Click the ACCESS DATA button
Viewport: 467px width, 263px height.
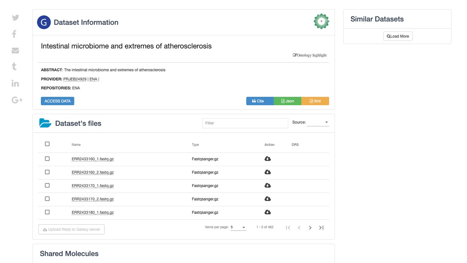coord(57,101)
